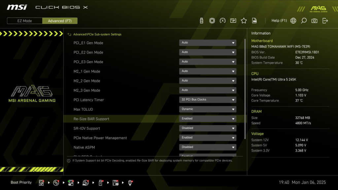Image resolution: width=338 pixels, height=190 pixels.
Task: Click the BIOS log file icon
Action: tap(254, 20)
